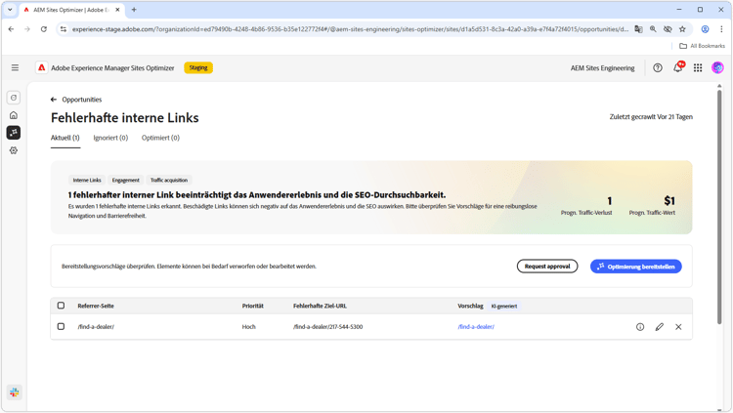Screen dimensions: 733x413
Task: Go forward in browser history
Action: (x=27, y=29)
